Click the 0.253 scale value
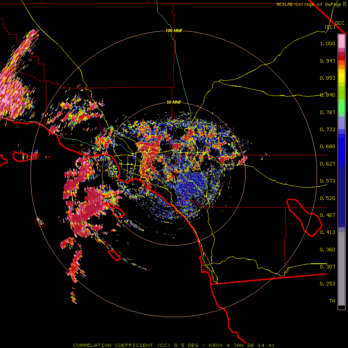 click(x=328, y=284)
